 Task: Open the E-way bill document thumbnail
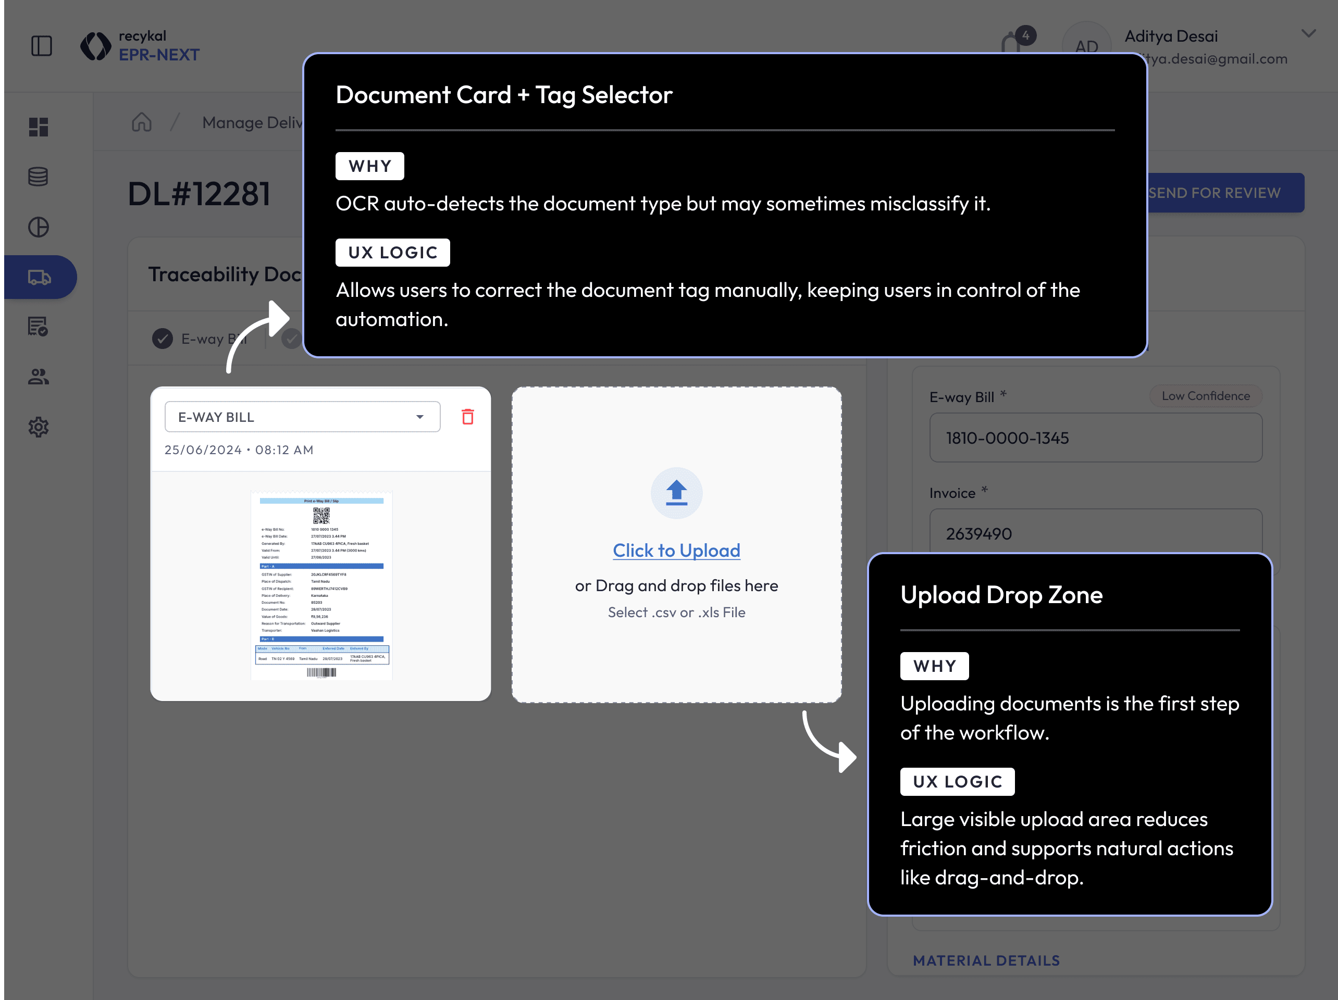pos(321,585)
